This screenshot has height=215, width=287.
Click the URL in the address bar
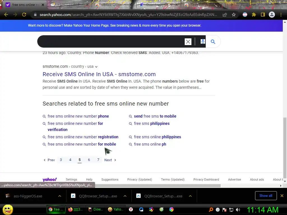point(128,15)
